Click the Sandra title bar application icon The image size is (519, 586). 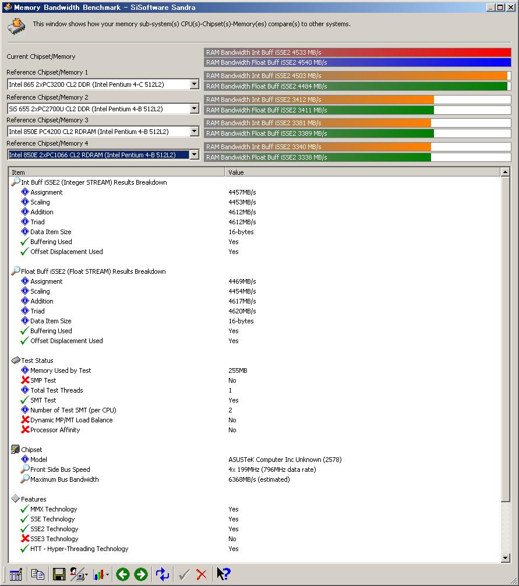click(8, 7)
